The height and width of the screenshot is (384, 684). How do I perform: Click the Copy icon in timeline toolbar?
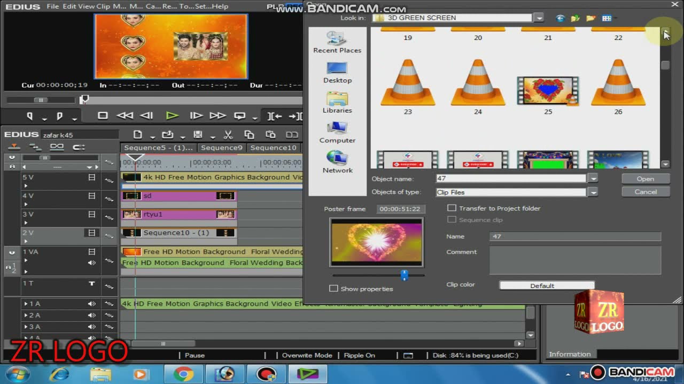pyautogui.click(x=249, y=134)
